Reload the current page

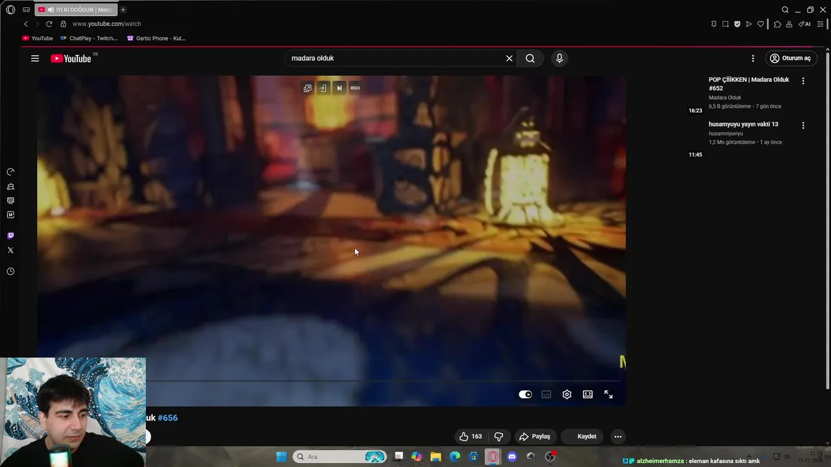pyautogui.click(x=49, y=24)
